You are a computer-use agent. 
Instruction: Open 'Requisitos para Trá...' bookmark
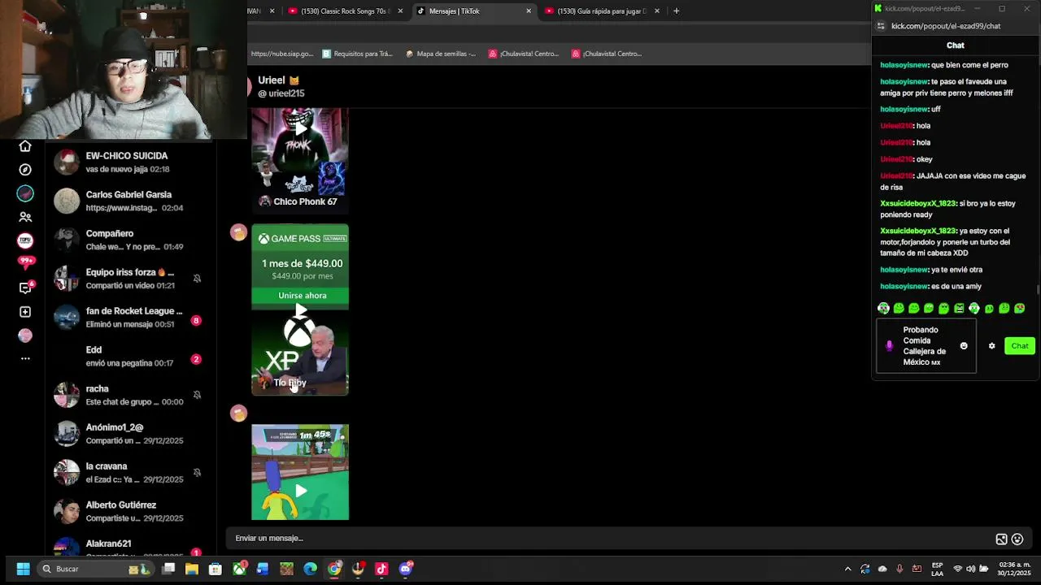[357, 54]
